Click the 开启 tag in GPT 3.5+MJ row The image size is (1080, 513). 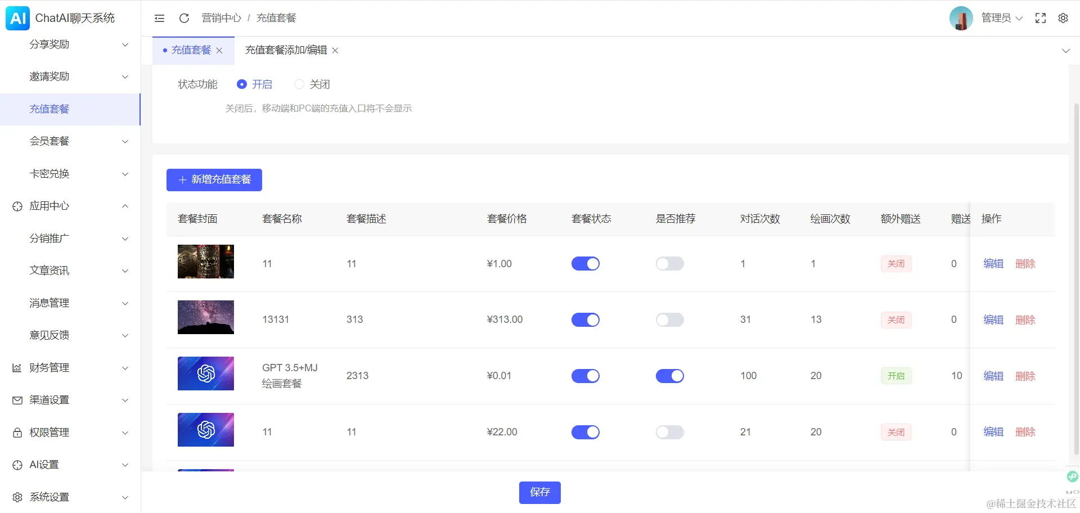click(896, 376)
